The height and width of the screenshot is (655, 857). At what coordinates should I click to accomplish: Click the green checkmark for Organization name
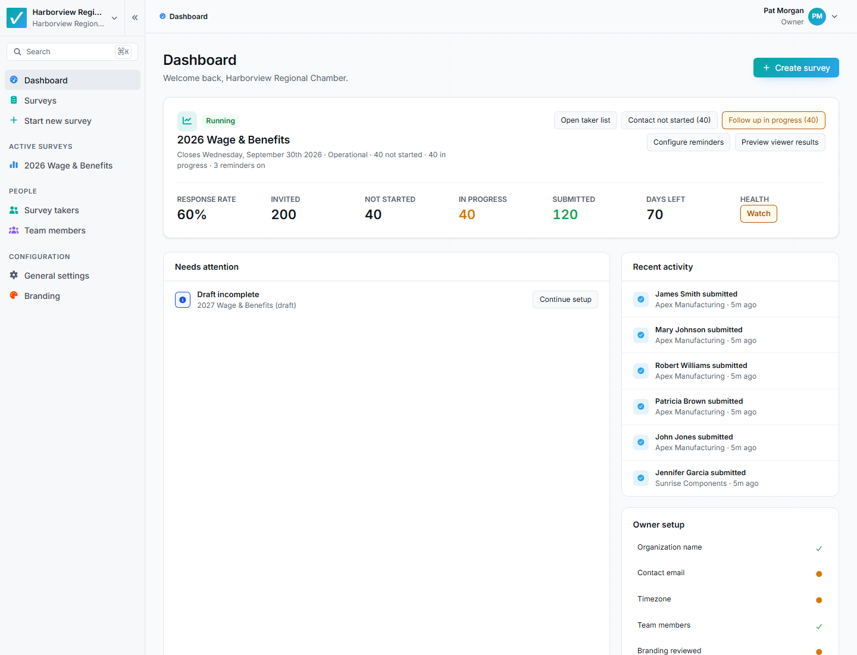tap(819, 548)
